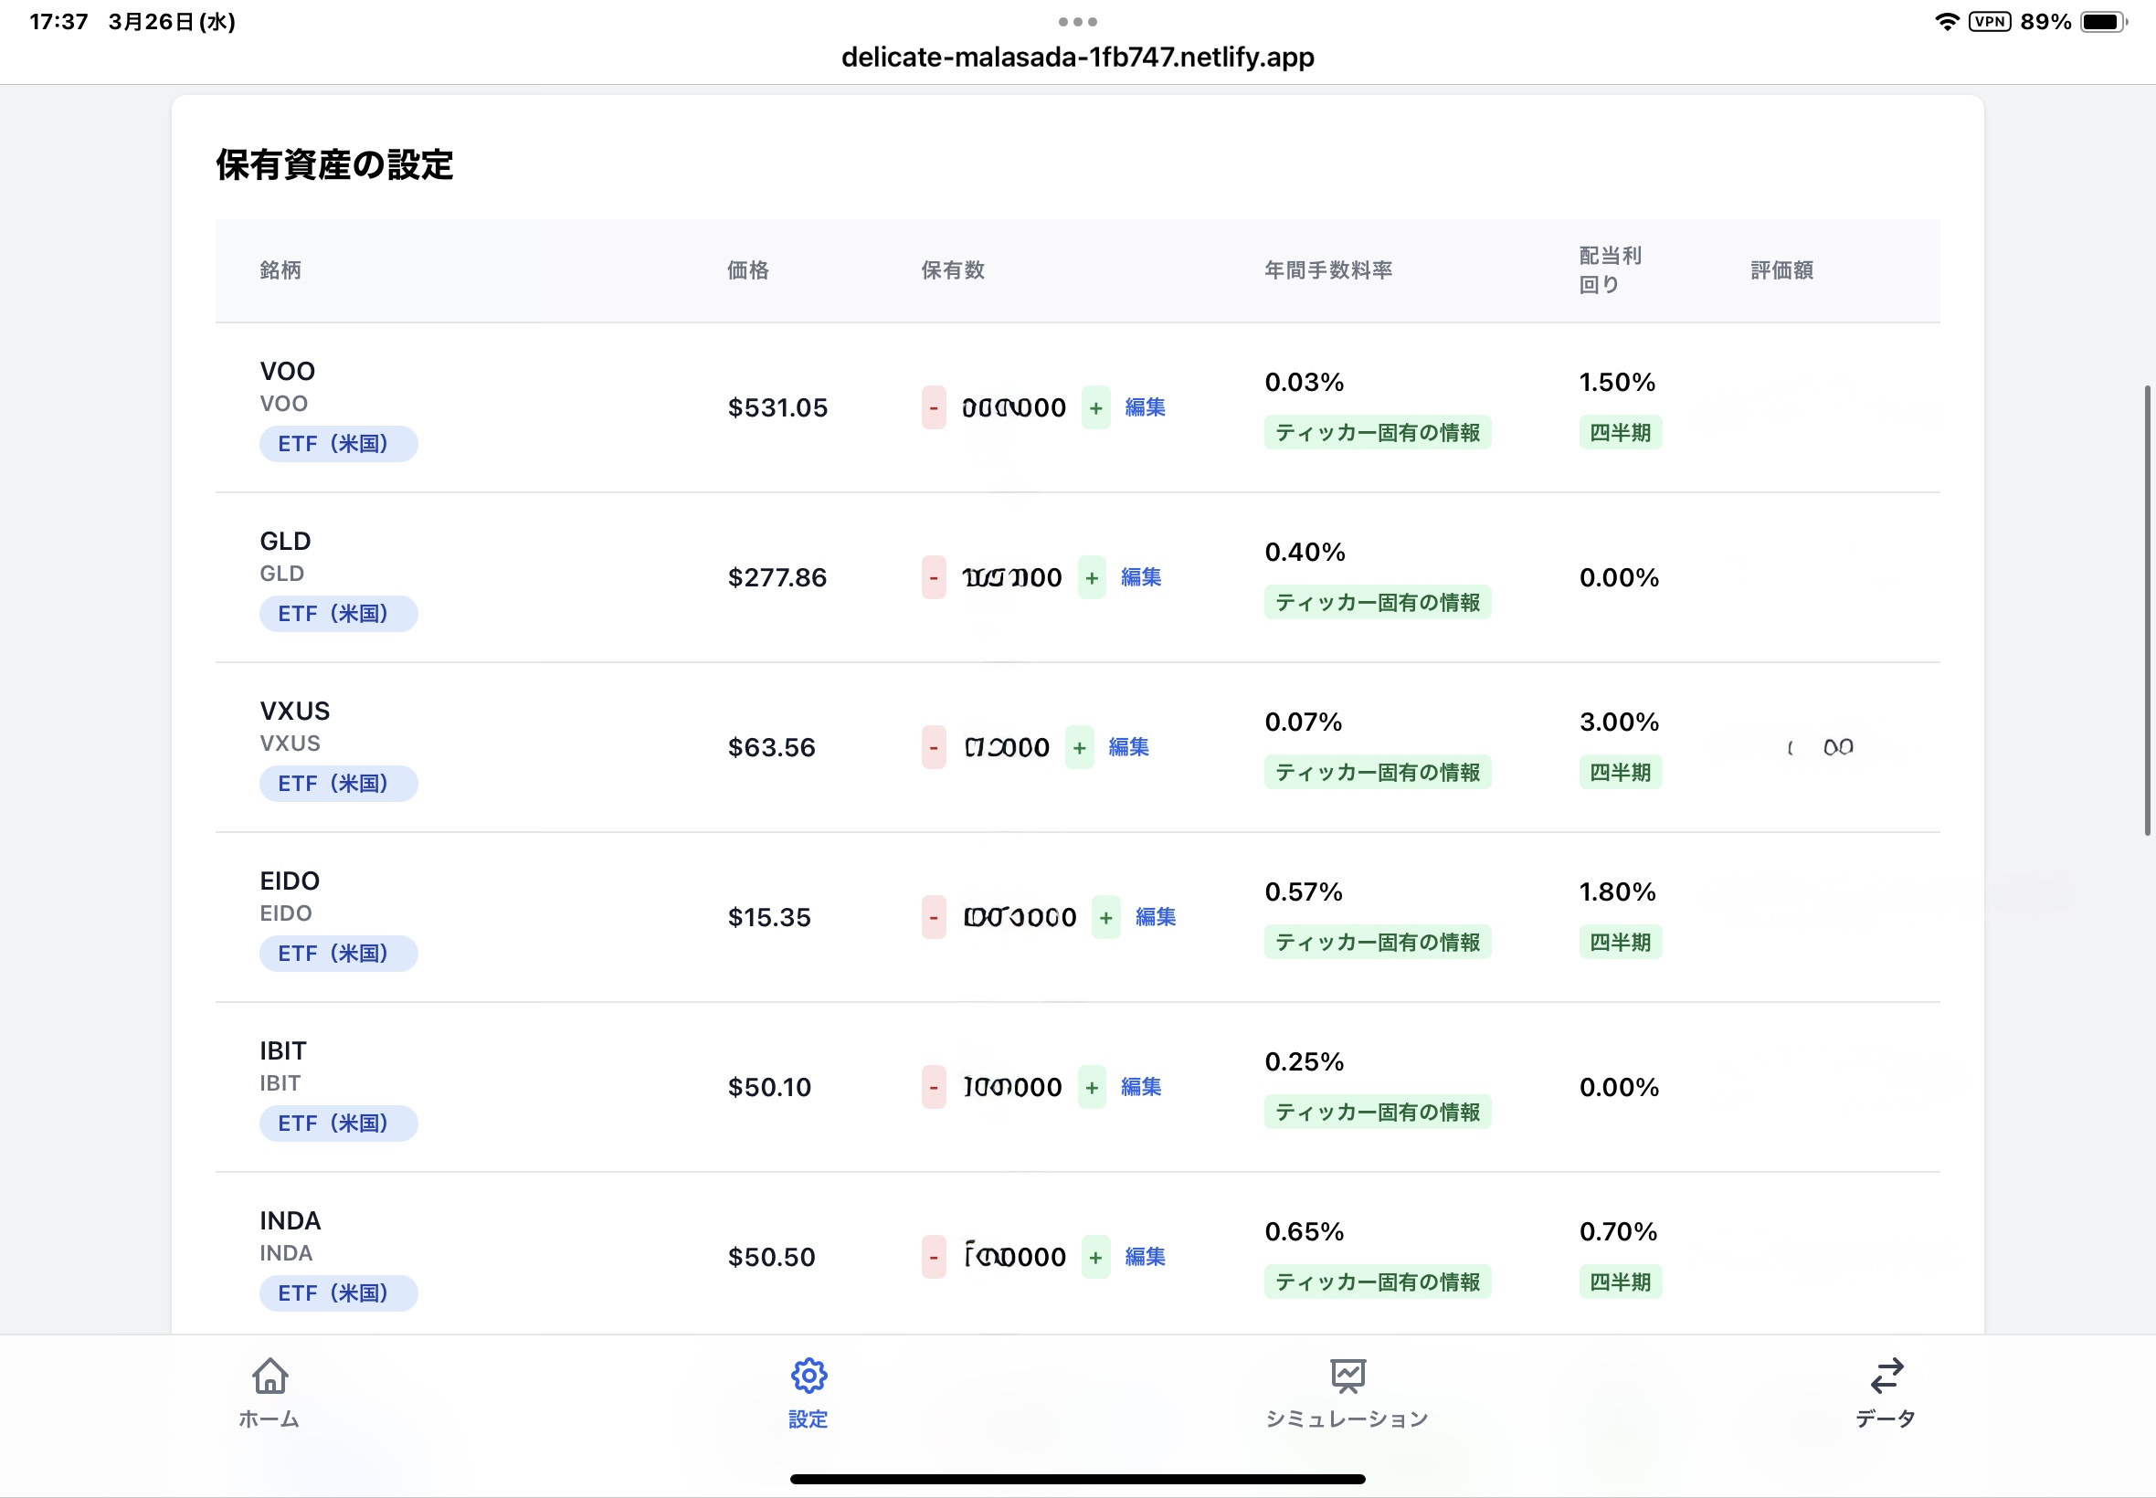The width and height of the screenshot is (2156, 1498).
Task: Tap the three-dot multitasking menu at top
Action: tap(1077, 22)
